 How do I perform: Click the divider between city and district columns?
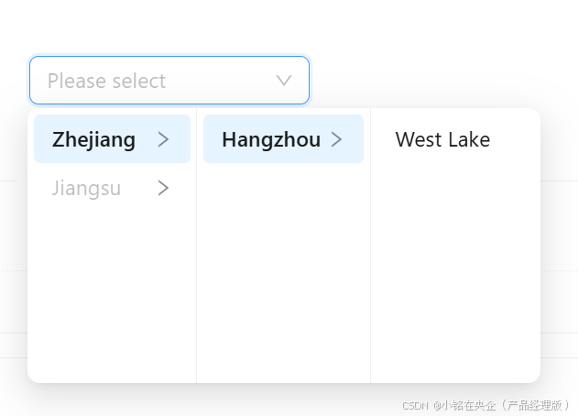(x=370, y=275)
